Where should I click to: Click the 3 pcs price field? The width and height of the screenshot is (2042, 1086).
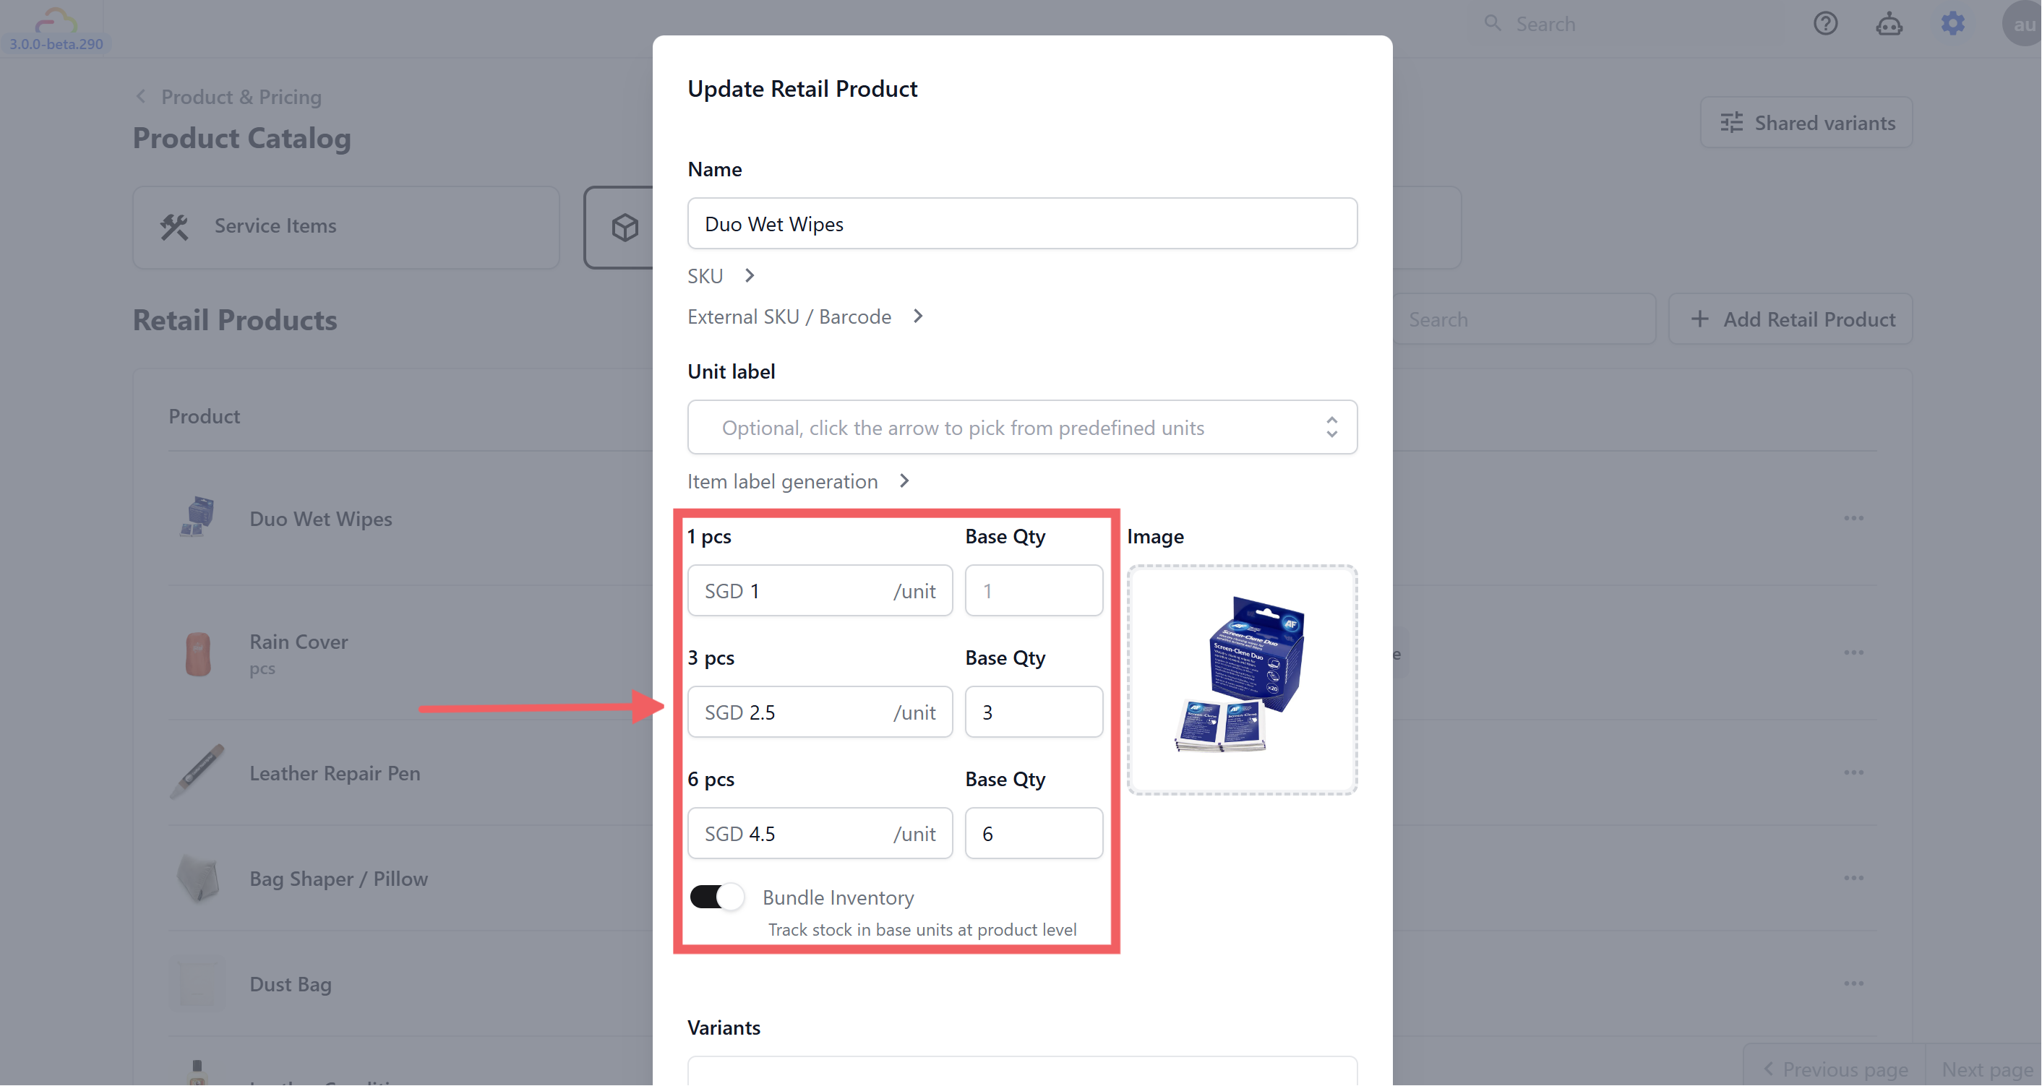(x=818, y=712)
